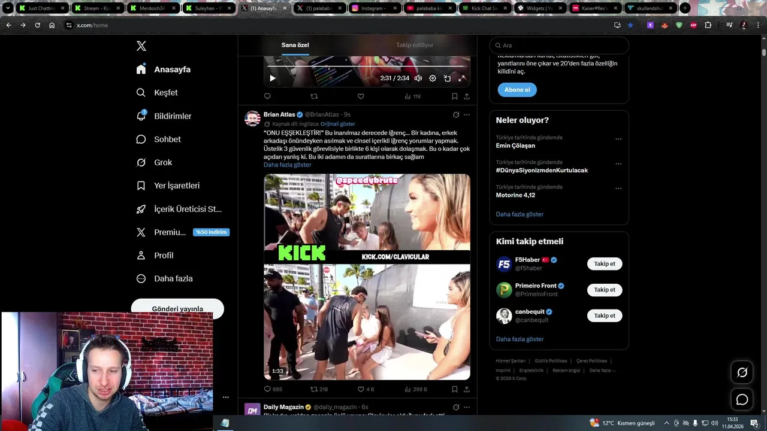Open Keşfet search page

point(157,93)
